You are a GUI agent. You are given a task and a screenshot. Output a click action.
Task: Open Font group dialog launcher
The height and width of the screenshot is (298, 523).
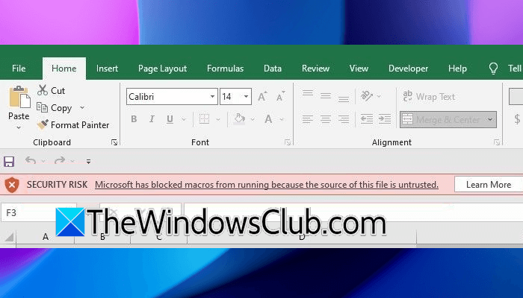point(288,142)
